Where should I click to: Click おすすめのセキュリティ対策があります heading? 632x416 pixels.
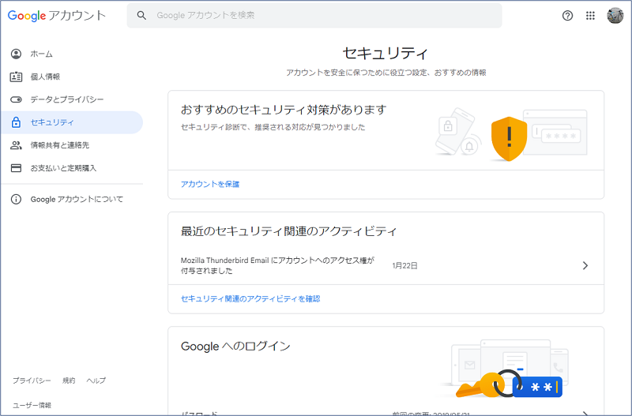[x=284, y=110]
